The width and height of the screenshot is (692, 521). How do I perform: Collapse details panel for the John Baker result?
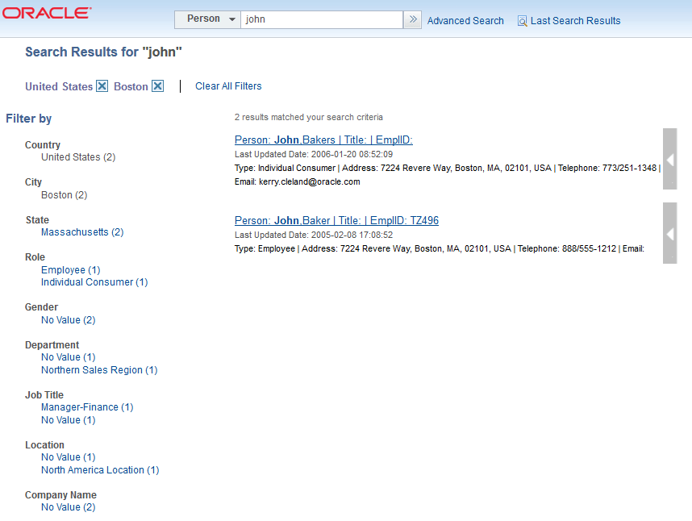(669, 233)
